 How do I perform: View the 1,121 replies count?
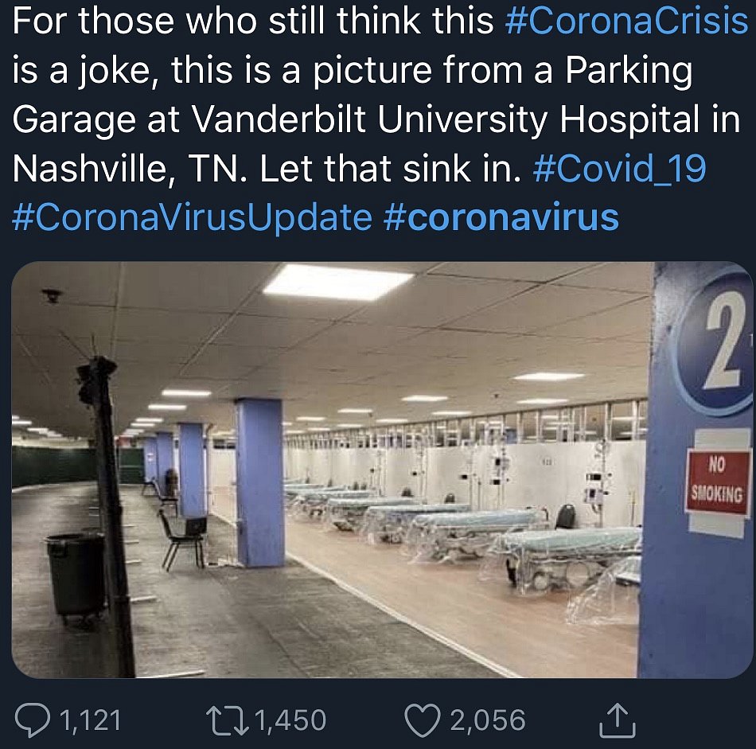90,720
